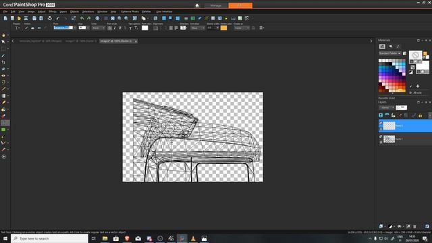Switch to the Image2 document tab
Viewport: 432px width, 243px height.
coord(119,40)
